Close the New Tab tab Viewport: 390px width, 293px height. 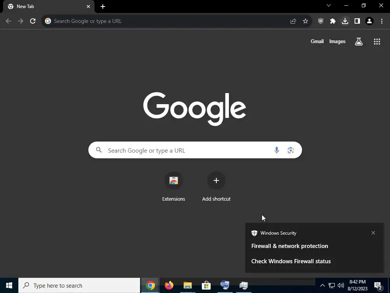(x=88, y=6)
